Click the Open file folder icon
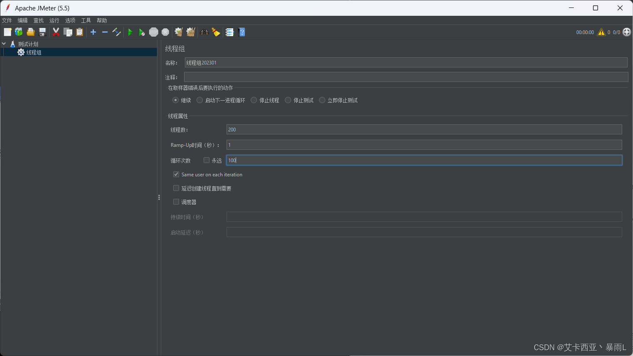 30,32
